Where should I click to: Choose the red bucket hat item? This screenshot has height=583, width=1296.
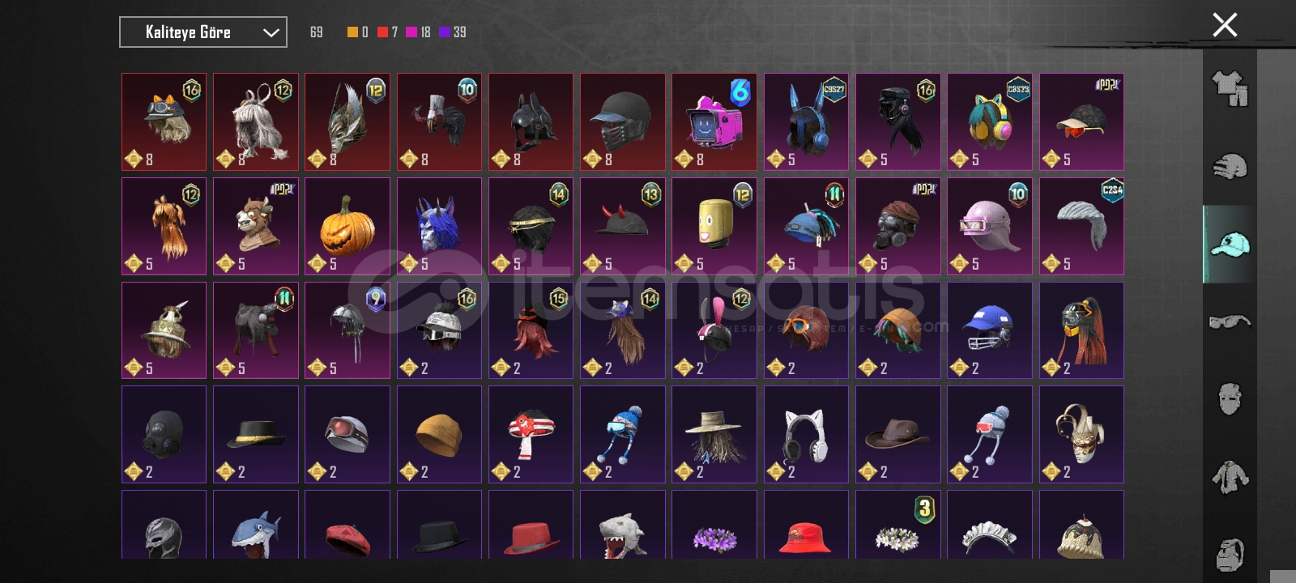tap(806, 525)
